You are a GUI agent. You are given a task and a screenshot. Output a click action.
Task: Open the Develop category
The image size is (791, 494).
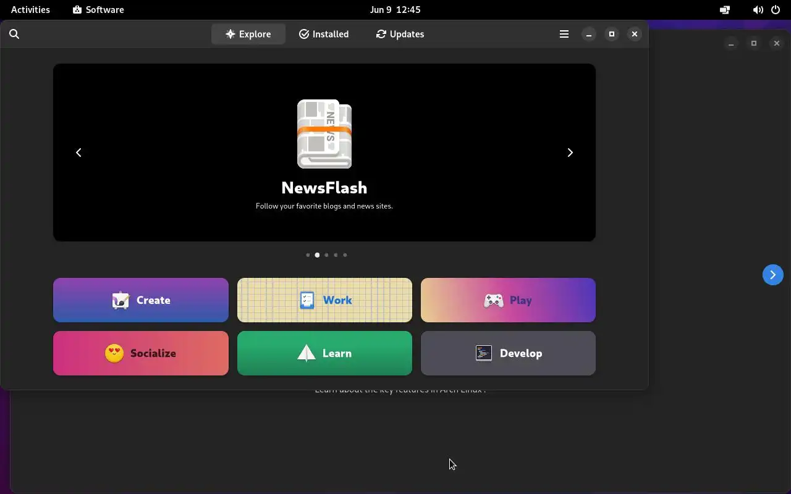pyautogui.click(x=508, y=353)
